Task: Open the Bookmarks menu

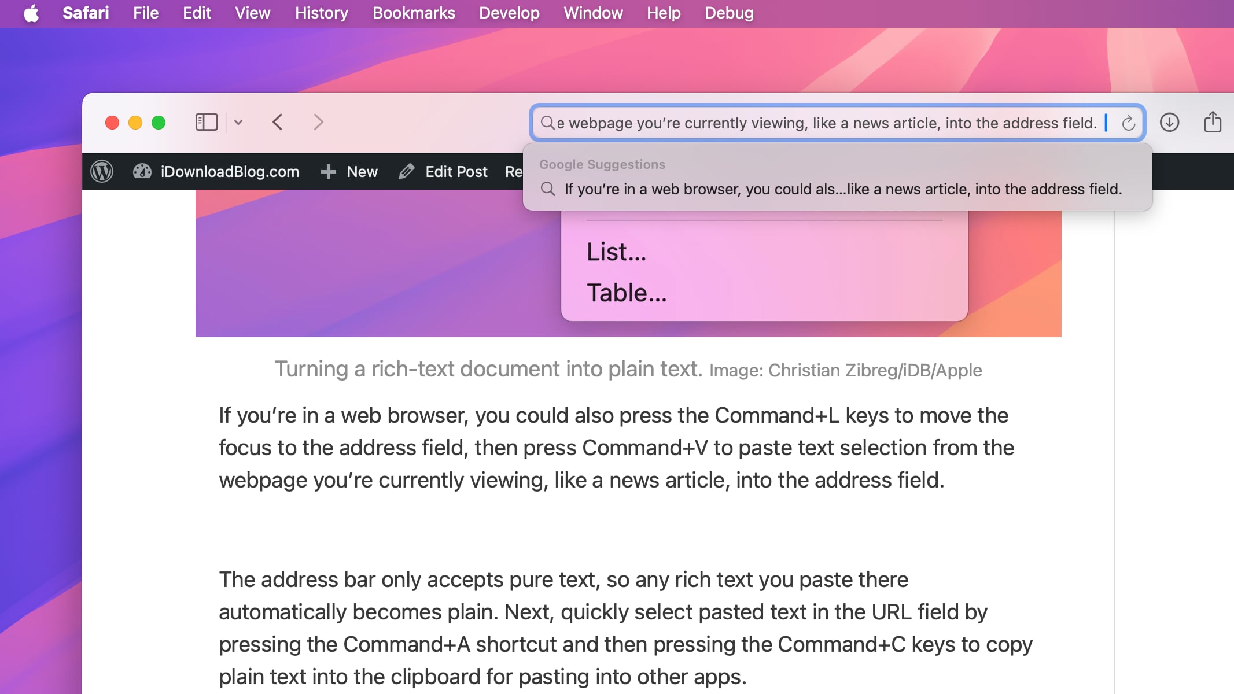Action: click(x=414, y=13)
